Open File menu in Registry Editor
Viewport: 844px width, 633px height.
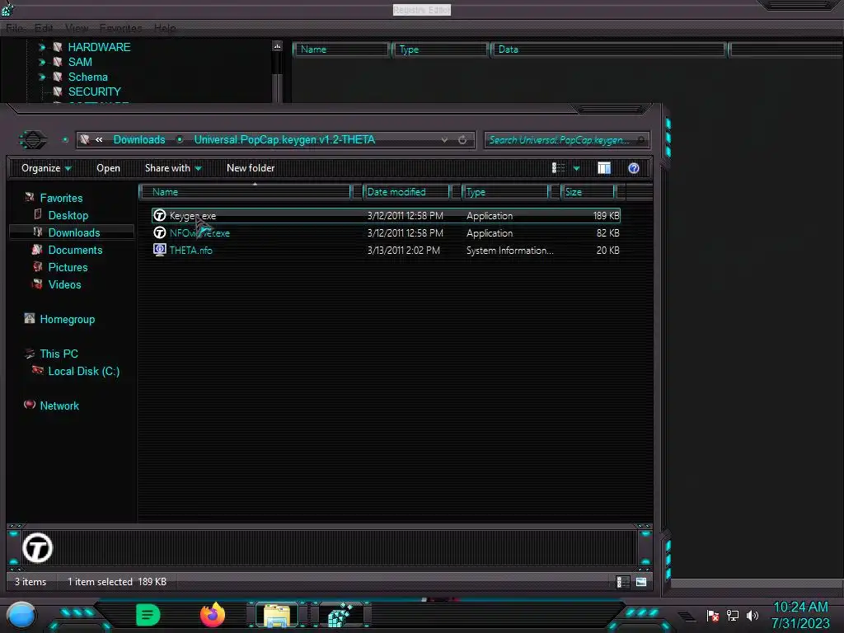click(15, 28)
